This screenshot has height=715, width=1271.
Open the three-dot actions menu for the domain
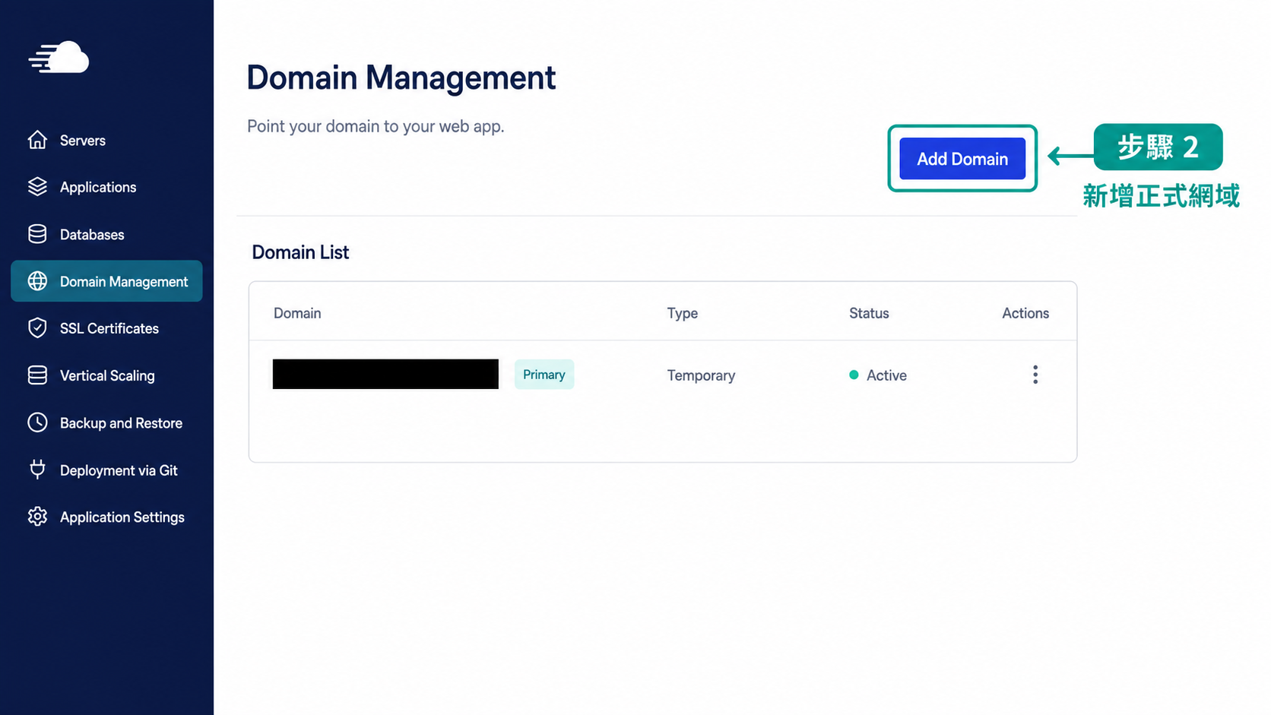1035,375
